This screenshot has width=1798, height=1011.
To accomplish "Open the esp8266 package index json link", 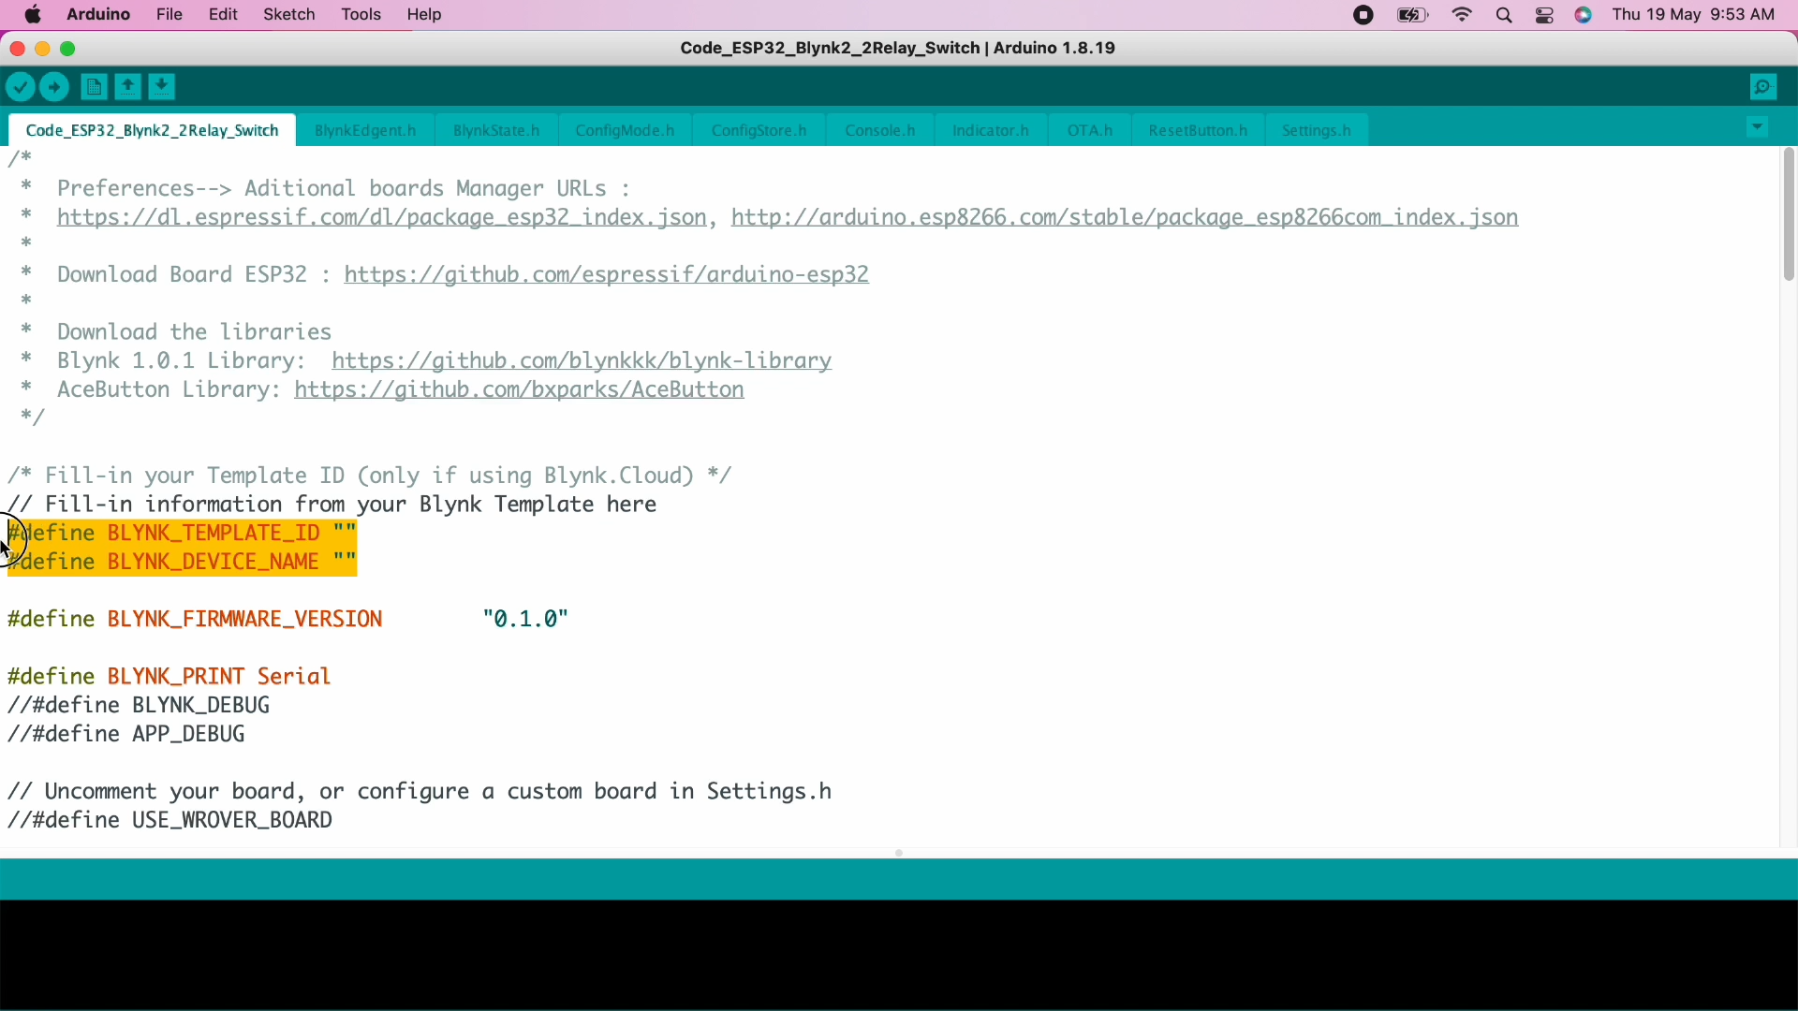I will 1126,218.
